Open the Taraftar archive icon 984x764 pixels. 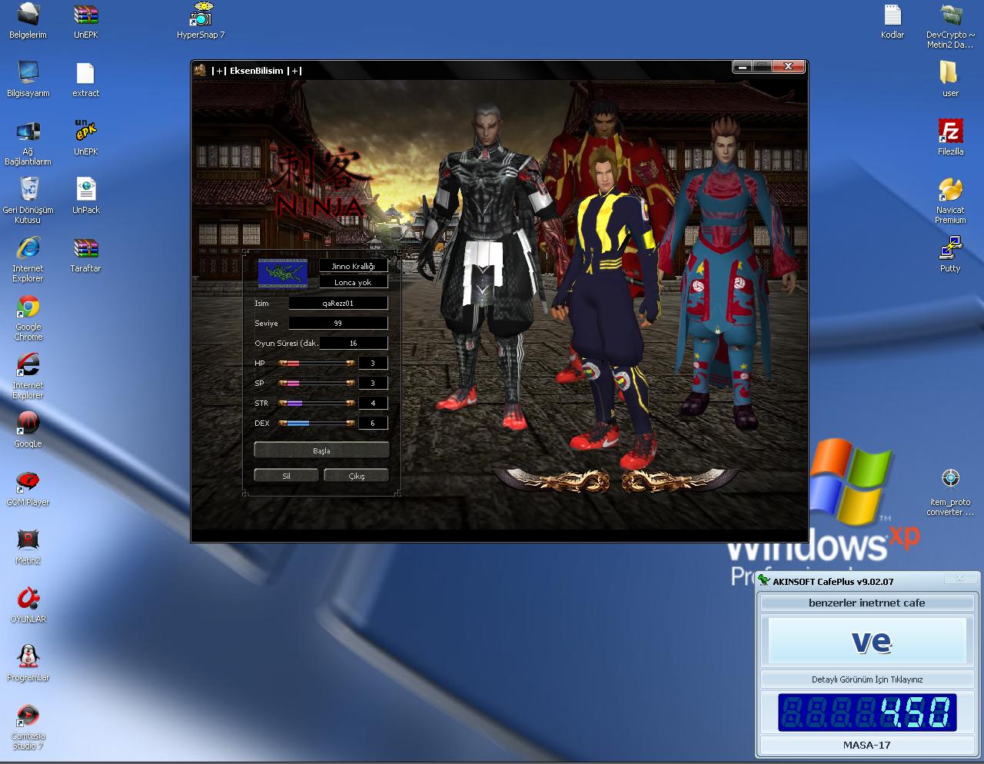pyautogui.click(x=85, y=254)
